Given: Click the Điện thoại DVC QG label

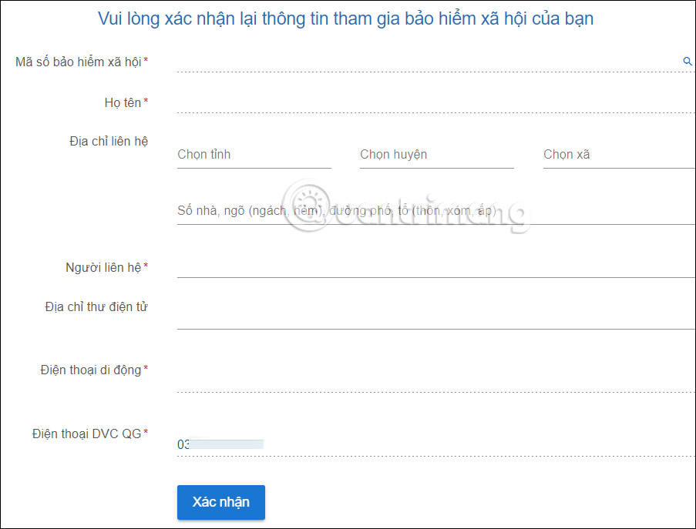Looking at the screenshot, I should pyautogui.click(x=91, y=433).
